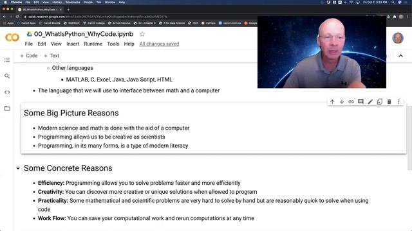
Task: Open the Insert menu
Action: pyautogui.click(x=73, y=44)
